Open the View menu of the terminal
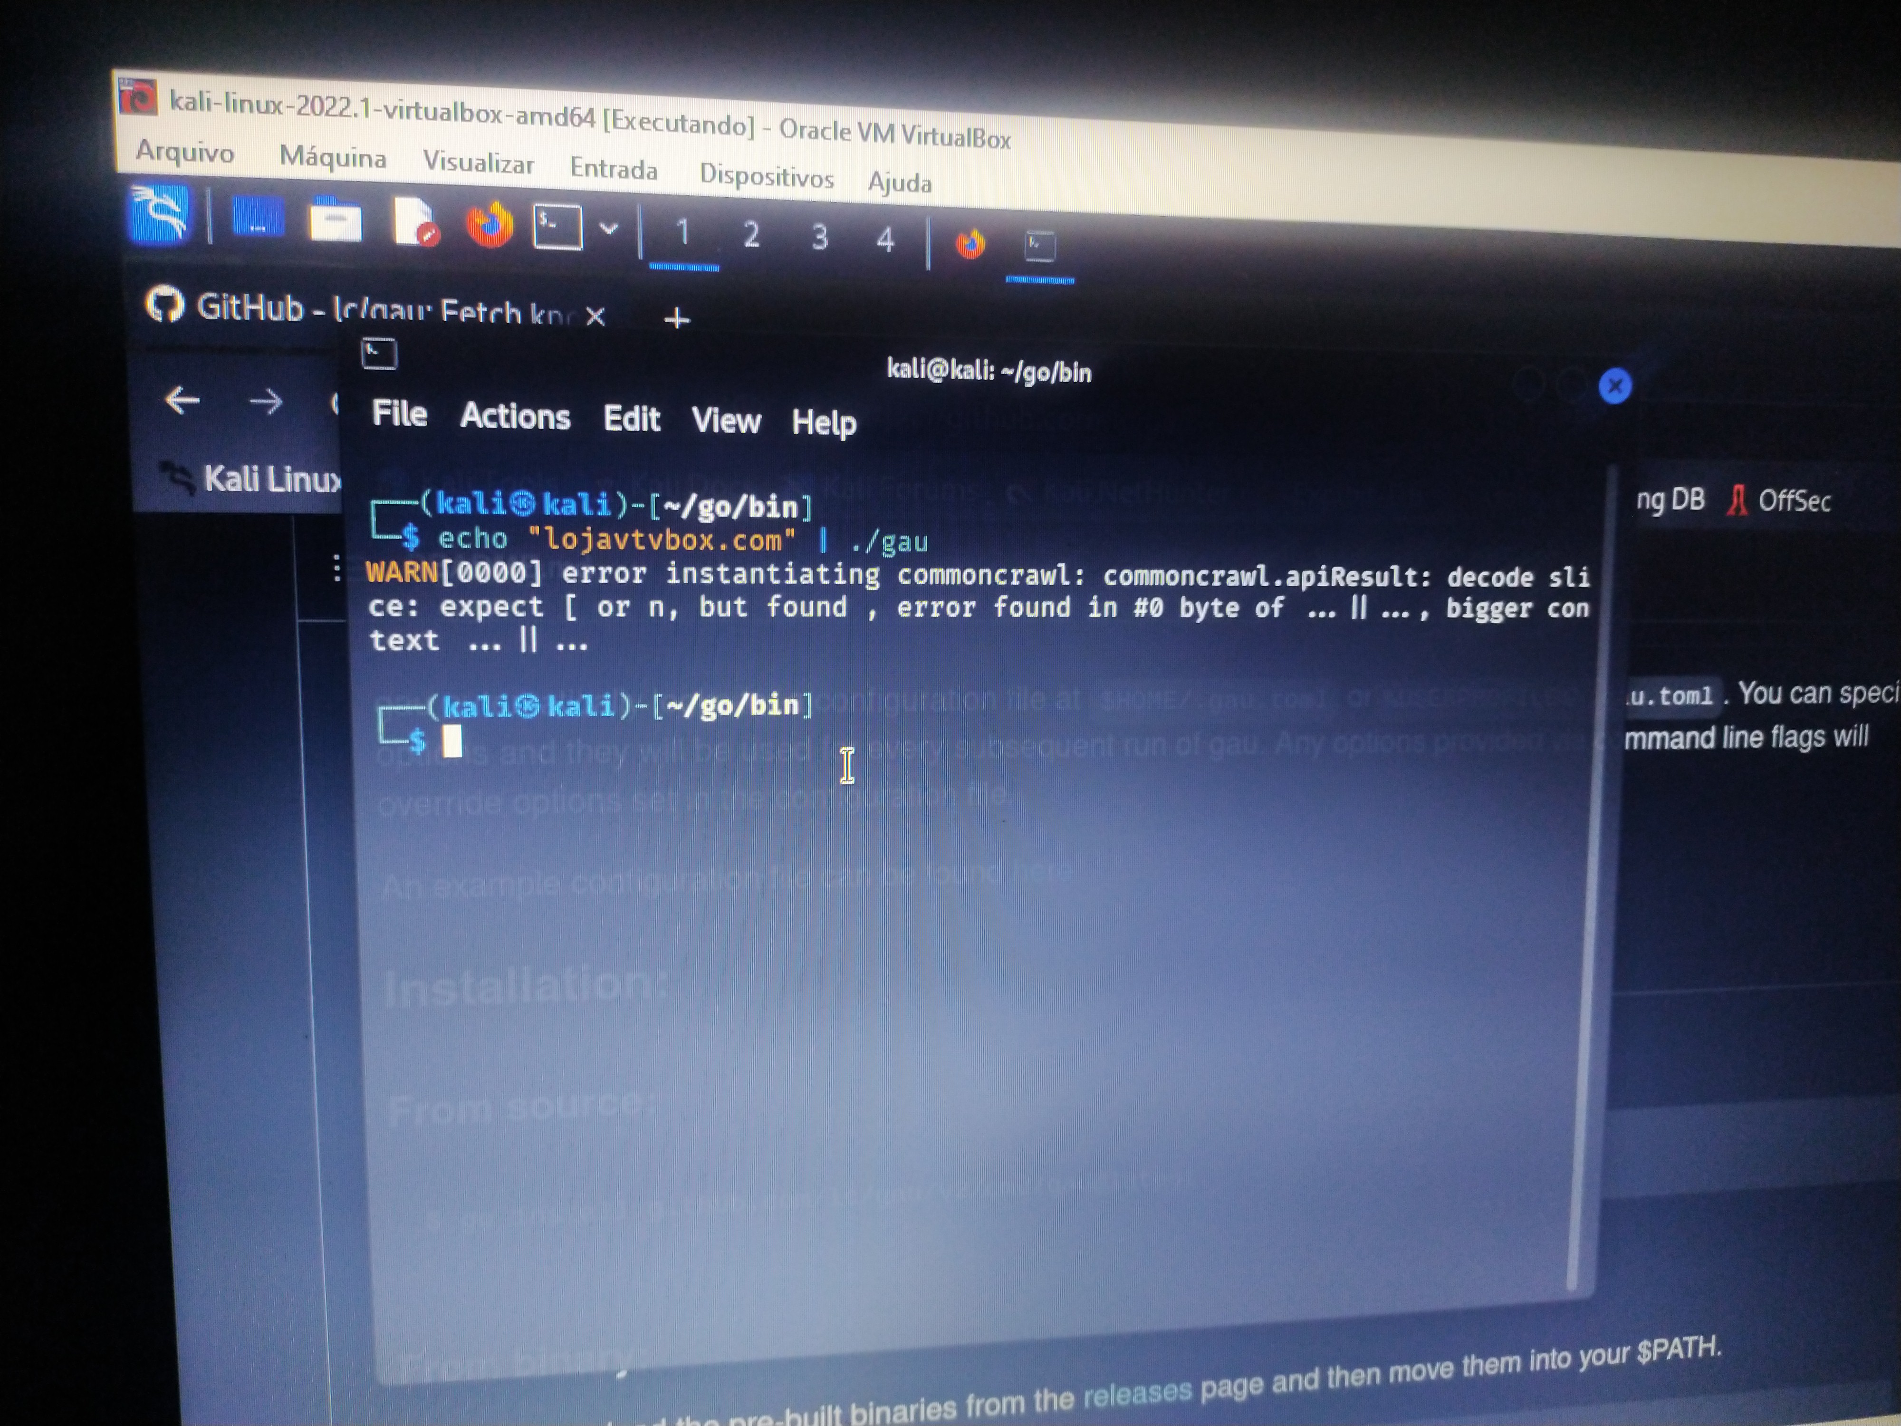The width and height of the screenshot is (1901, 1426). point(726,421)
